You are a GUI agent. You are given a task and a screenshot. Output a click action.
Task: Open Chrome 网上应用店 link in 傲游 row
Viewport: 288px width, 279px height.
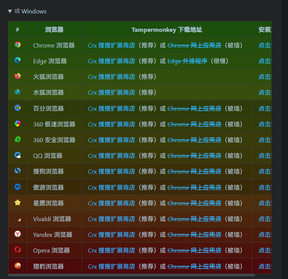pos(194,188)
